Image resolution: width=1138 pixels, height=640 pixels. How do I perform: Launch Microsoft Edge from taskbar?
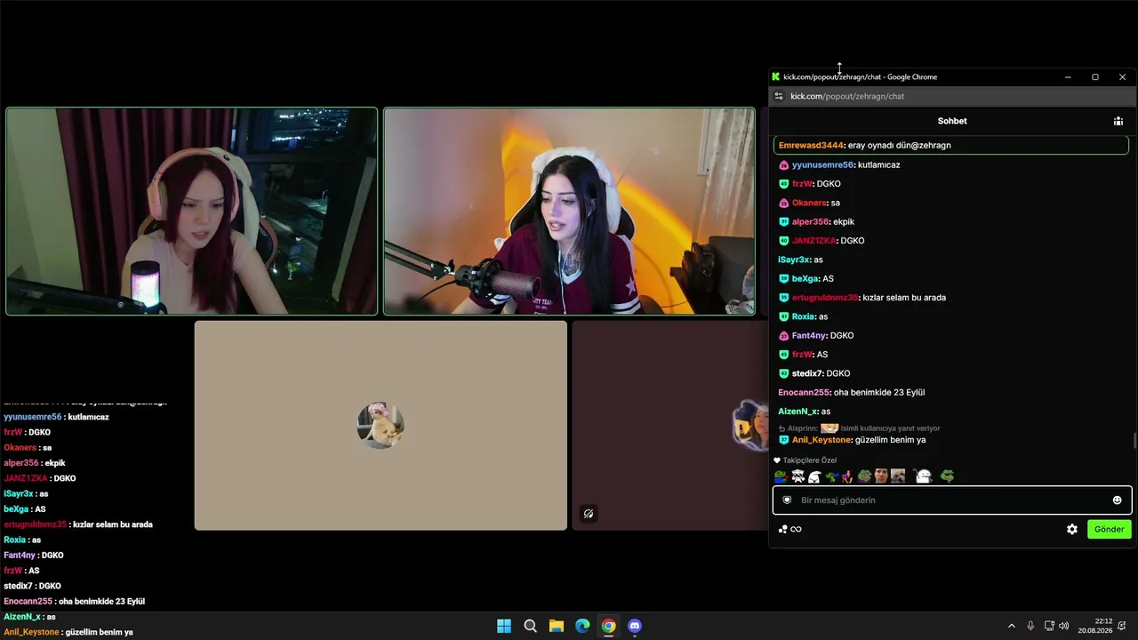[582, 626]
